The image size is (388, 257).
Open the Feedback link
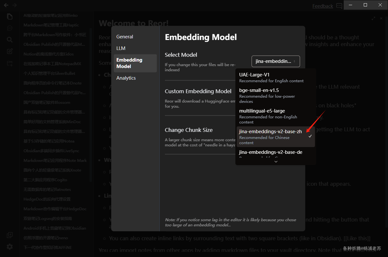[323, 6]
